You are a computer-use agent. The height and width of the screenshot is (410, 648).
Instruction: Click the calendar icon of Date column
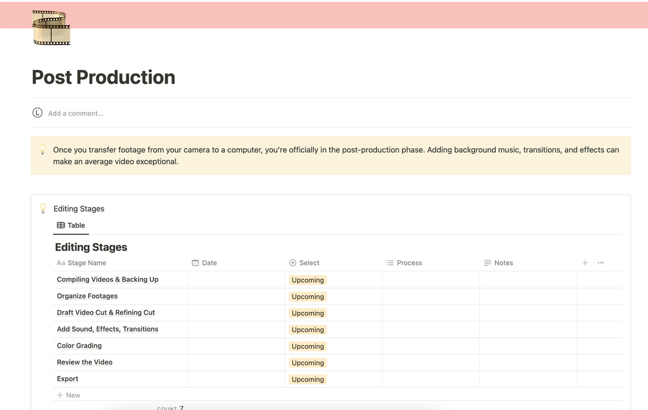(x=195, y=263)
